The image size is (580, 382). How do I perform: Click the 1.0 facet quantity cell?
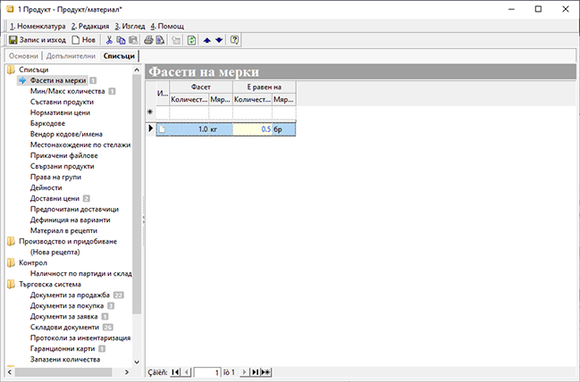click(x=189, y=129)
